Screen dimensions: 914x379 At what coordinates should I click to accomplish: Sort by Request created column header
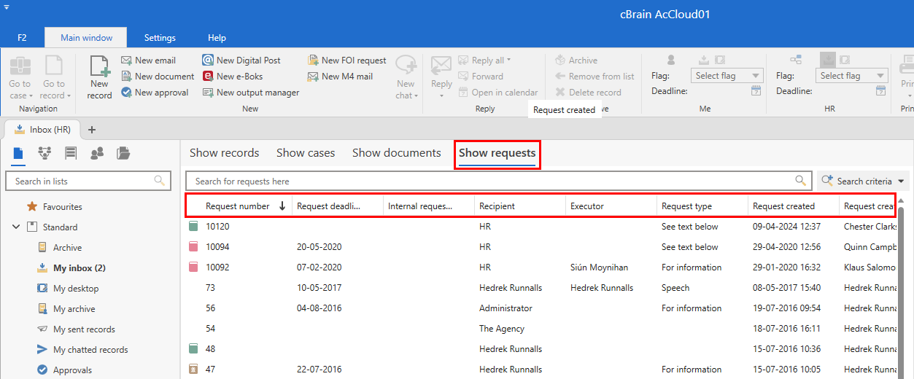click(794, 206)
